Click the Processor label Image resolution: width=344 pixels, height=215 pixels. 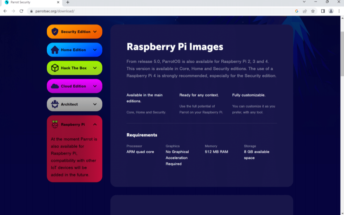(x=134, y=146)
